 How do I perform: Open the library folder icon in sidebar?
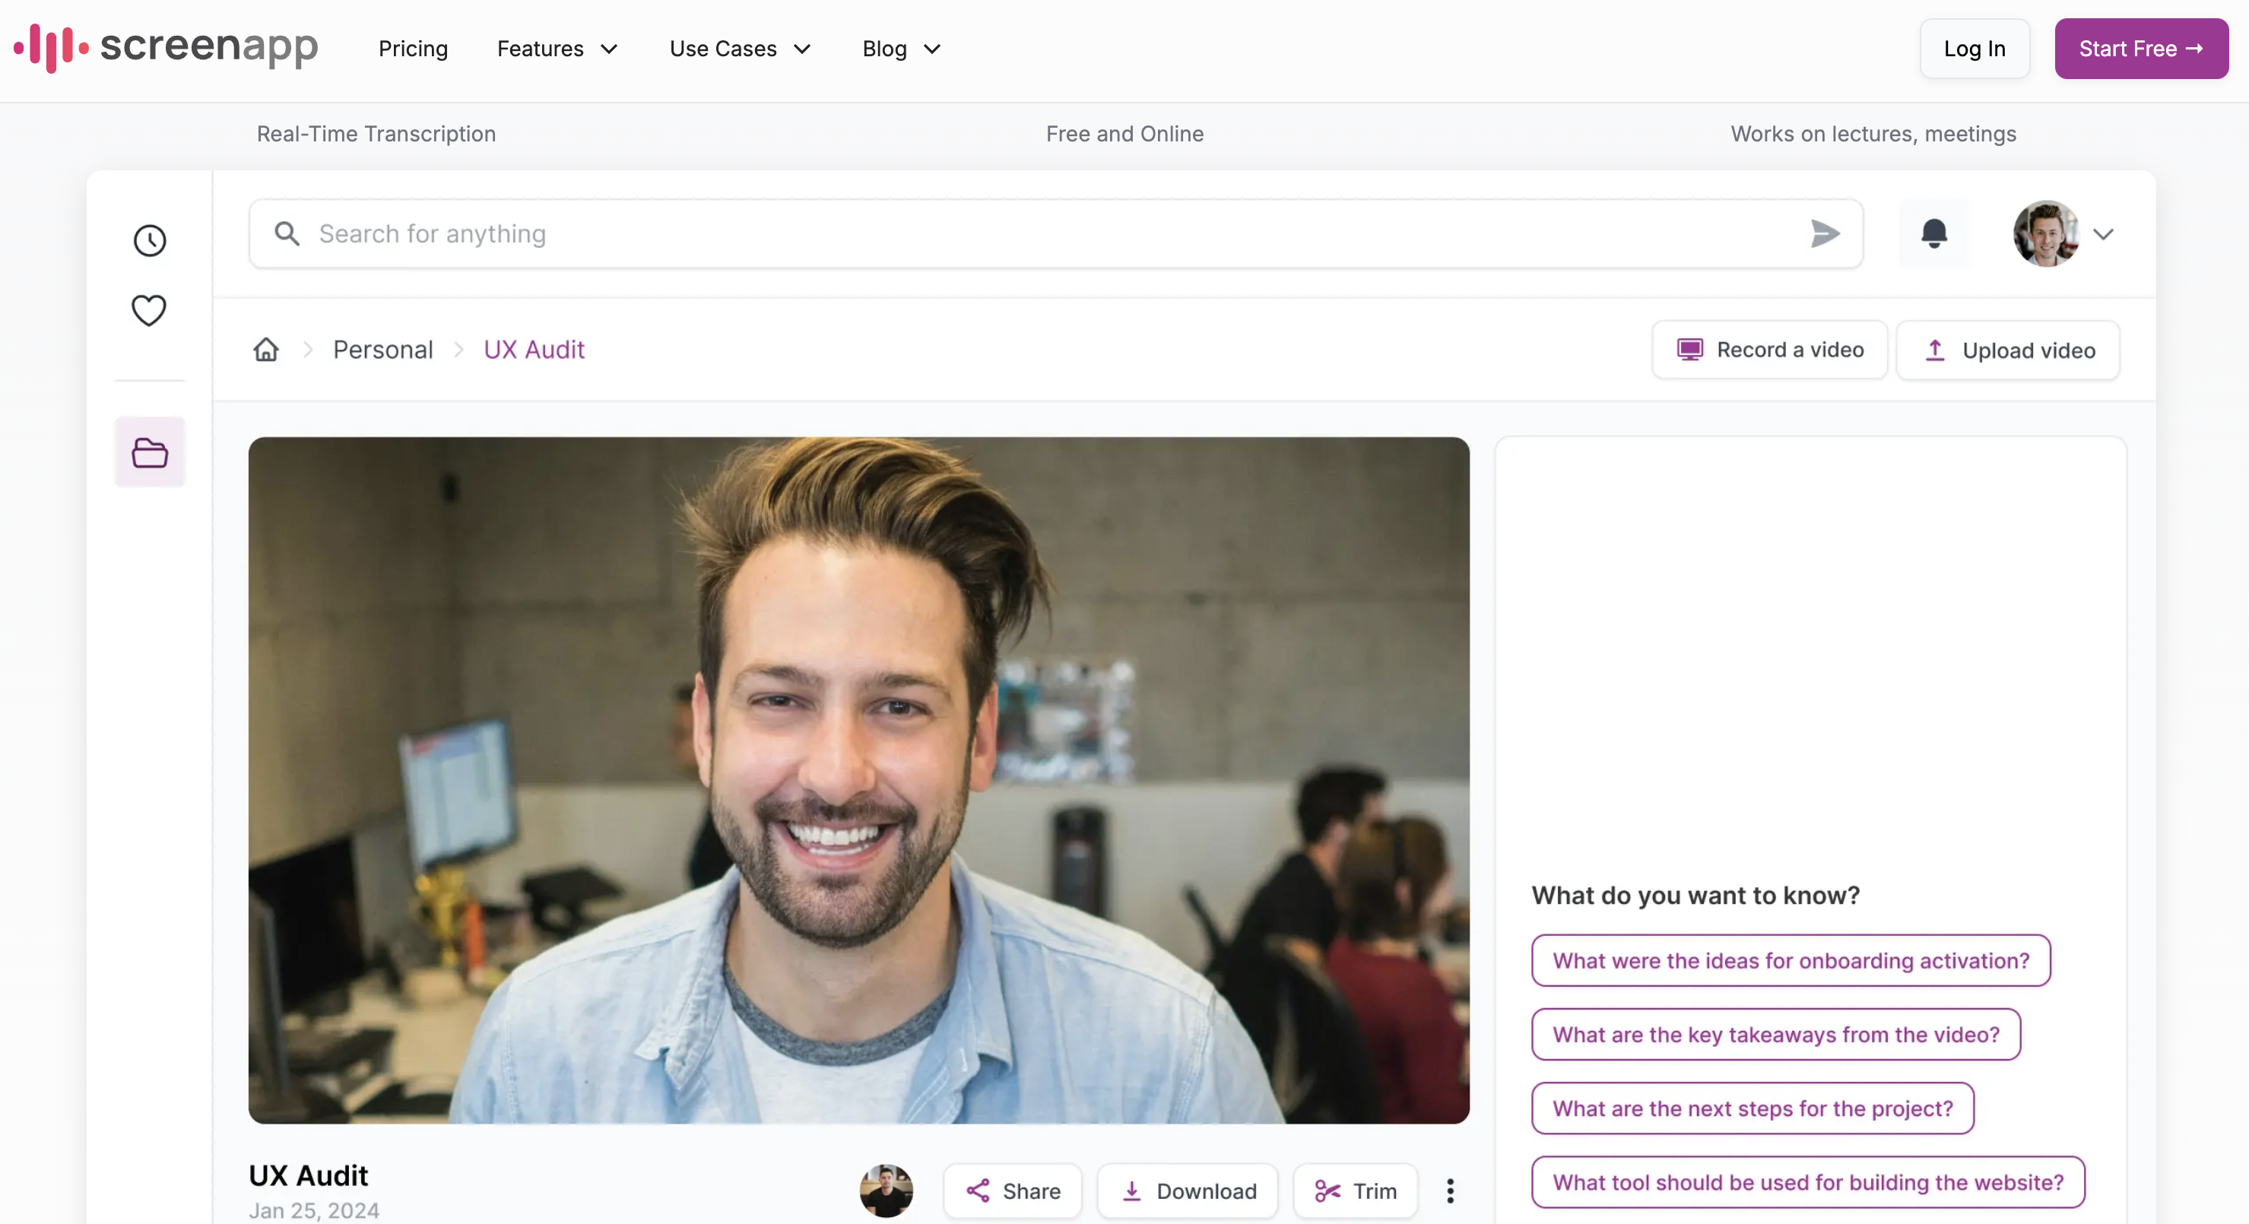[x=149, y=452]
